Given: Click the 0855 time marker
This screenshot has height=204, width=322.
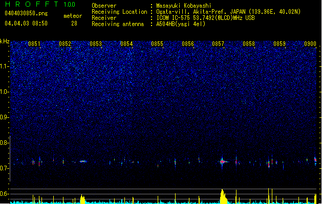Looking at the screenshot, I should 157,44.
